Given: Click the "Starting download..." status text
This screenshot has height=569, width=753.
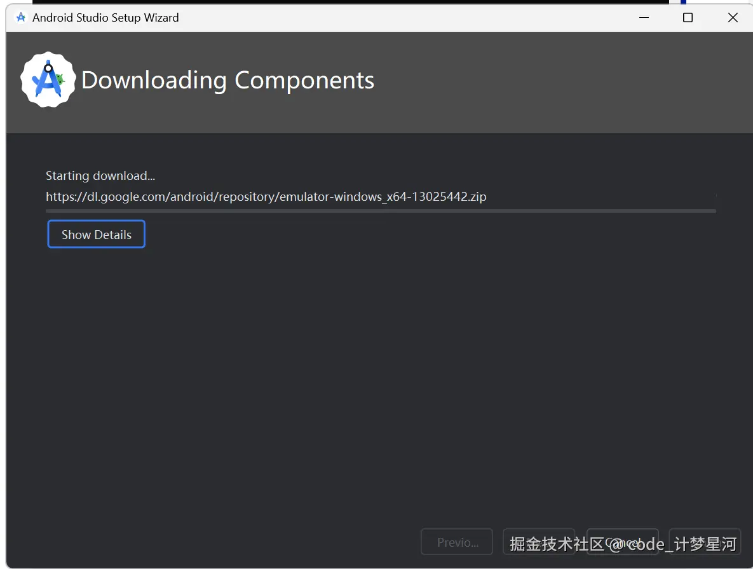Looking at the screenshot, I should point(100,176).
